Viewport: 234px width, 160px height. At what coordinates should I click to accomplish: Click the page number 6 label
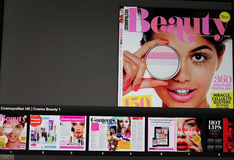point(162,154)
